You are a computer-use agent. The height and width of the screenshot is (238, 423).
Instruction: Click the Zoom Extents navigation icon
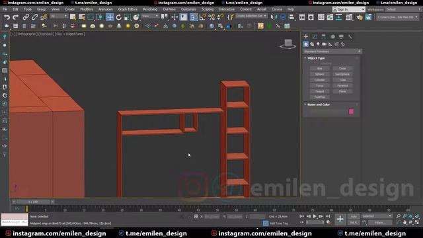click(411, 216)
